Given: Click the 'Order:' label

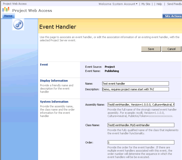Looking at the screenshot, I should pyautogui.click(x=89, y=142).
